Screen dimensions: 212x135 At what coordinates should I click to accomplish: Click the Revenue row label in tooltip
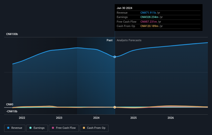(x=122, y=13)
